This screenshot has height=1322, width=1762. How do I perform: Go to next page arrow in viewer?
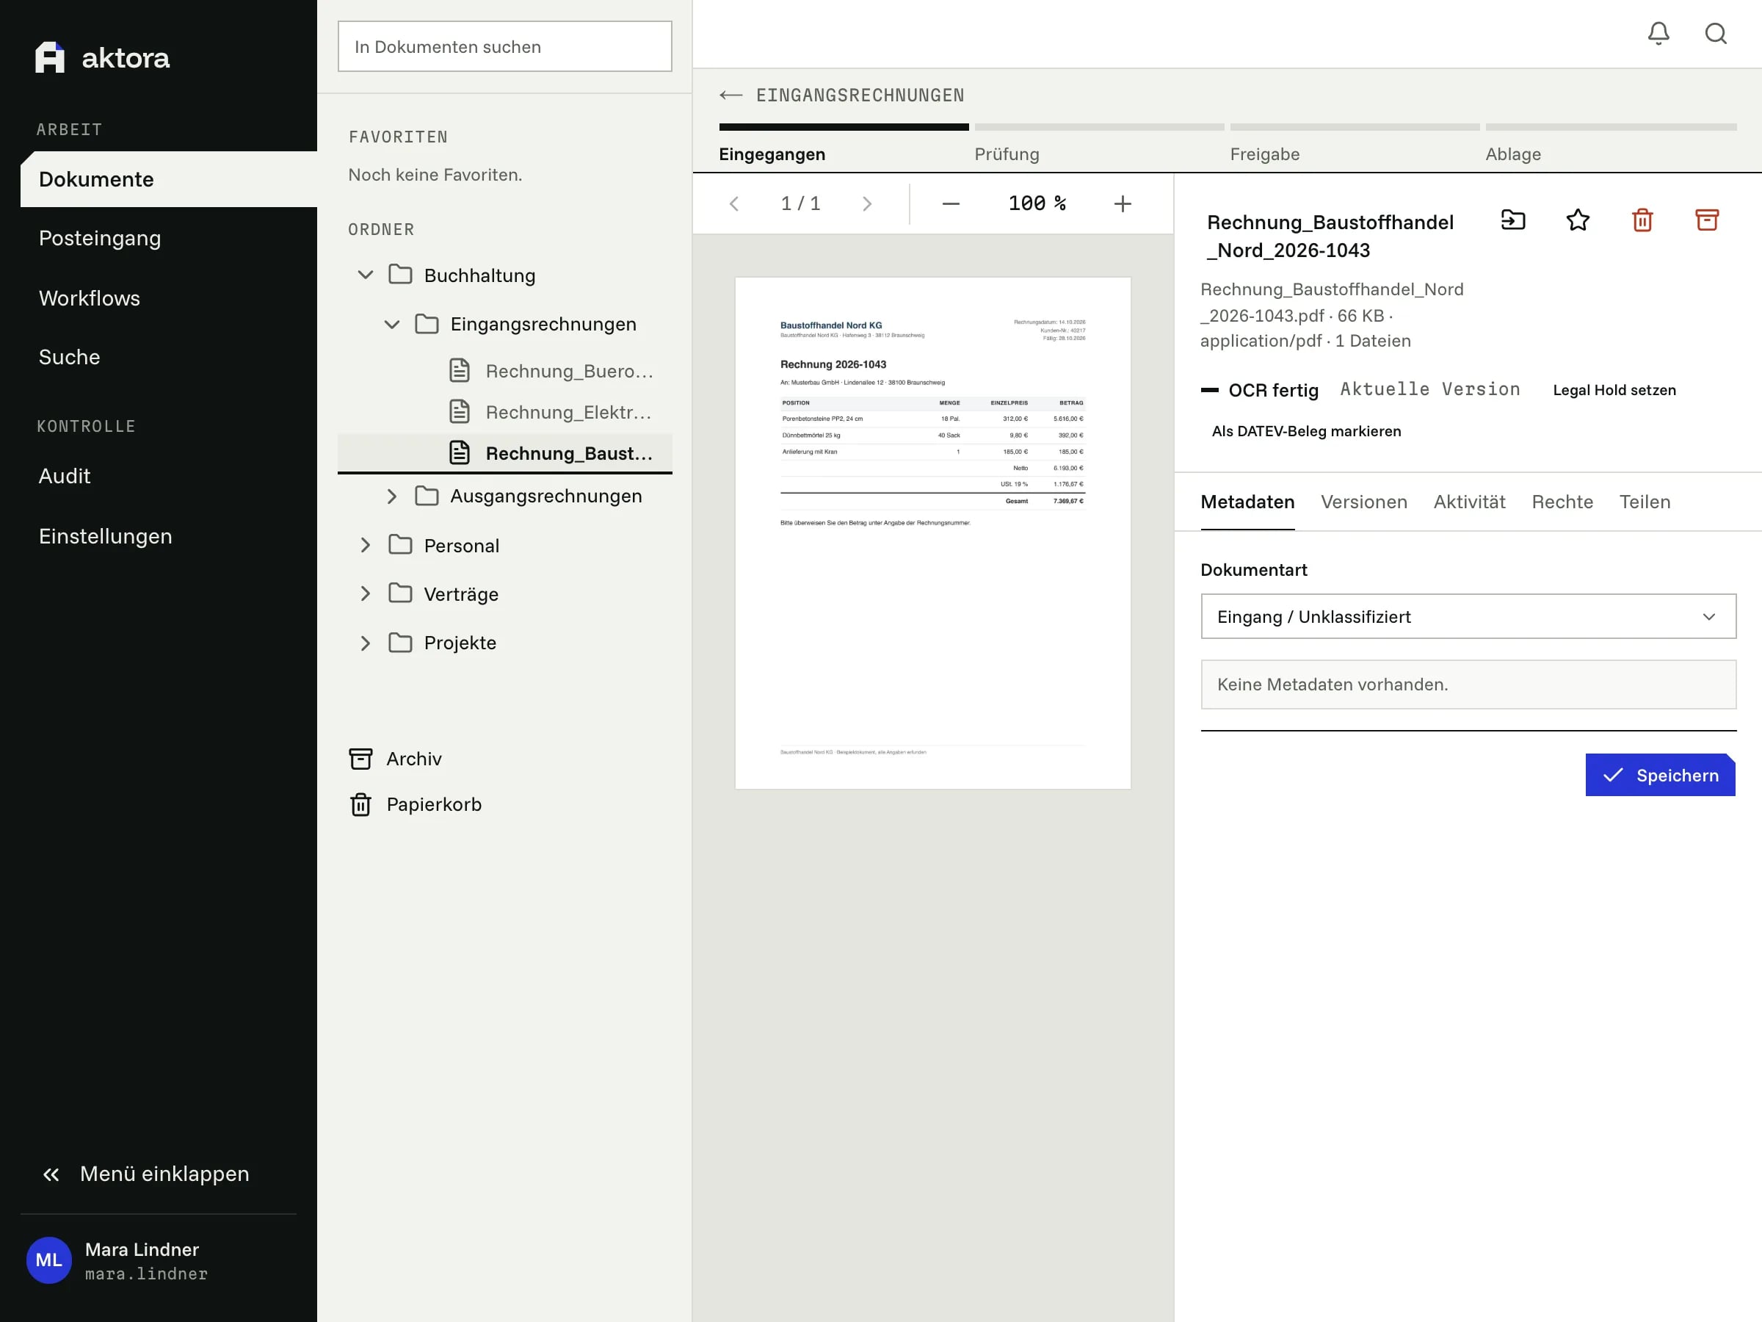868,204
